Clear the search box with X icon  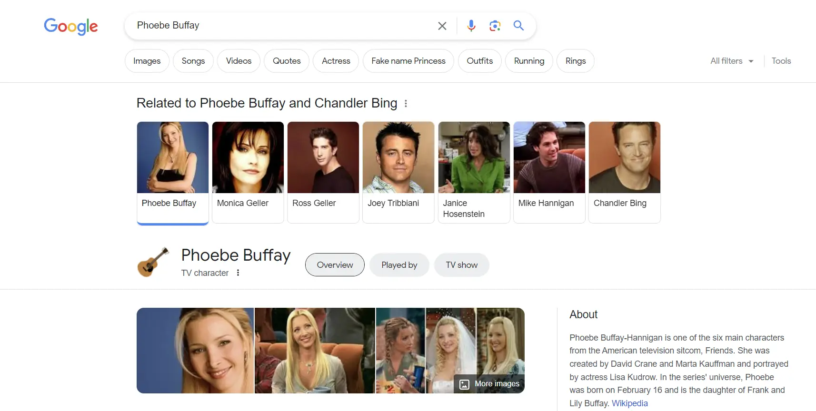click(442, 26)
